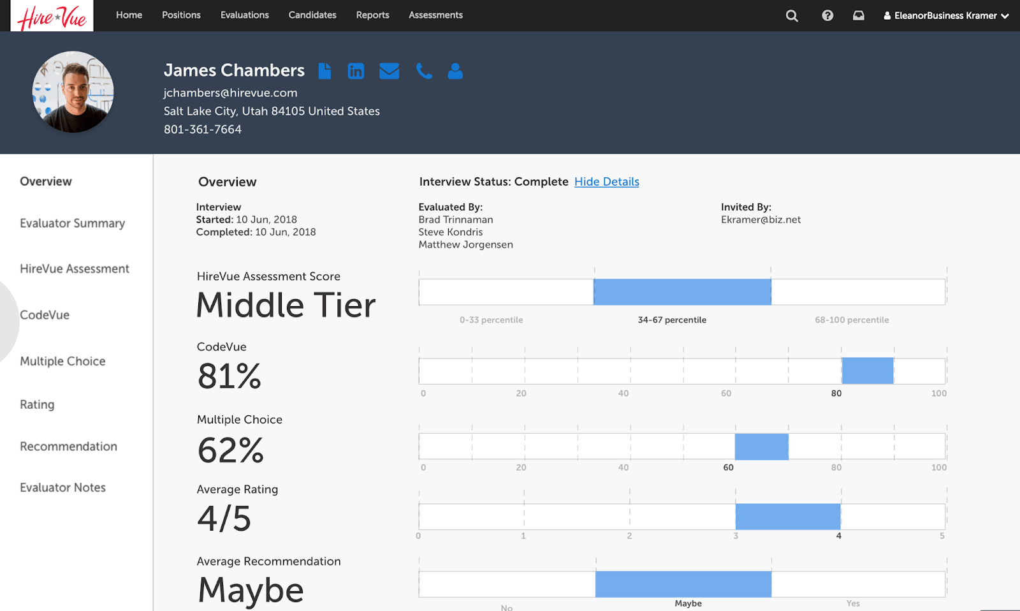Screen dimensions: 1020x611
Task: Click the candidate profile person icon
Action: (x=455, y=71)
